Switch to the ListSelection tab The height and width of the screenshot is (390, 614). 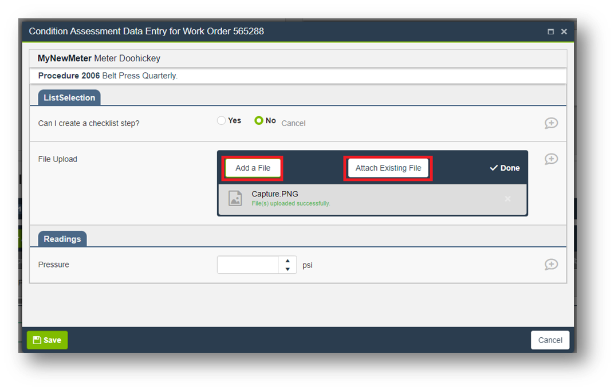[69, 98]
